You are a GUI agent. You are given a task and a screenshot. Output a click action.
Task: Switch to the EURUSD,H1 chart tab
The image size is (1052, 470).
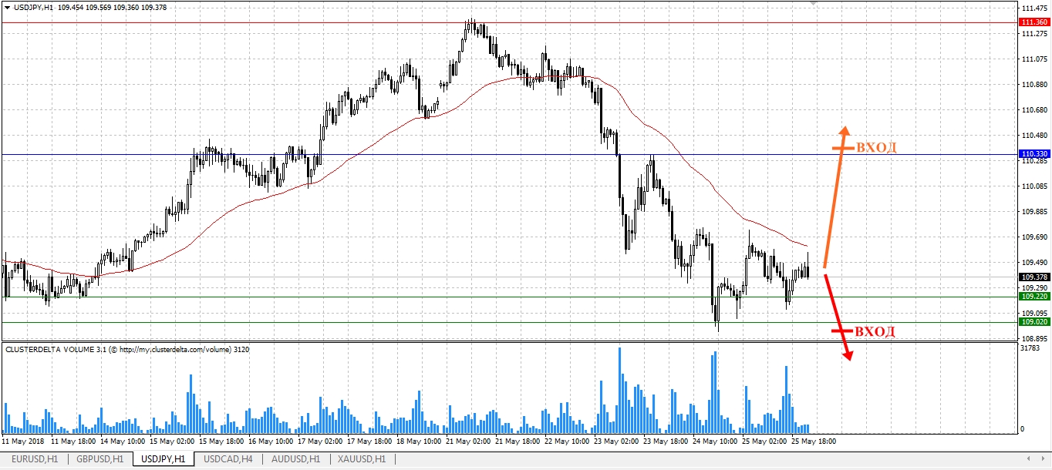[x=35, y=459]
